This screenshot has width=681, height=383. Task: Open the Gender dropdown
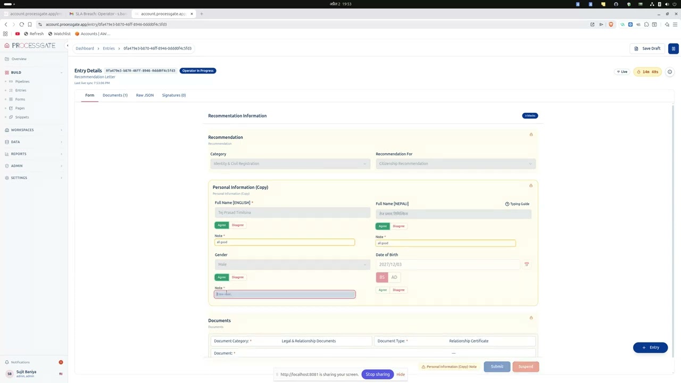[x=292, y=264]
